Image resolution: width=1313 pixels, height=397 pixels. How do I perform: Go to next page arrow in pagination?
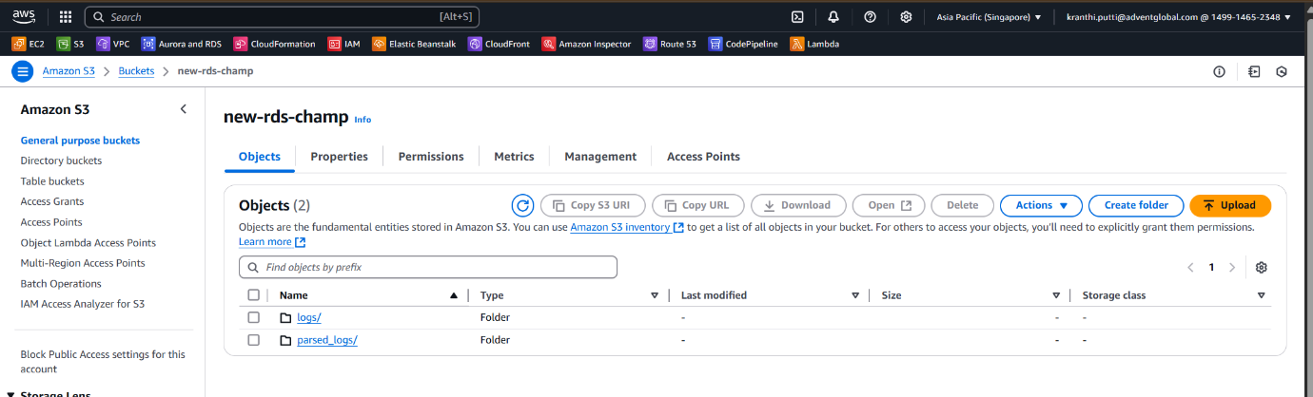1232,267
